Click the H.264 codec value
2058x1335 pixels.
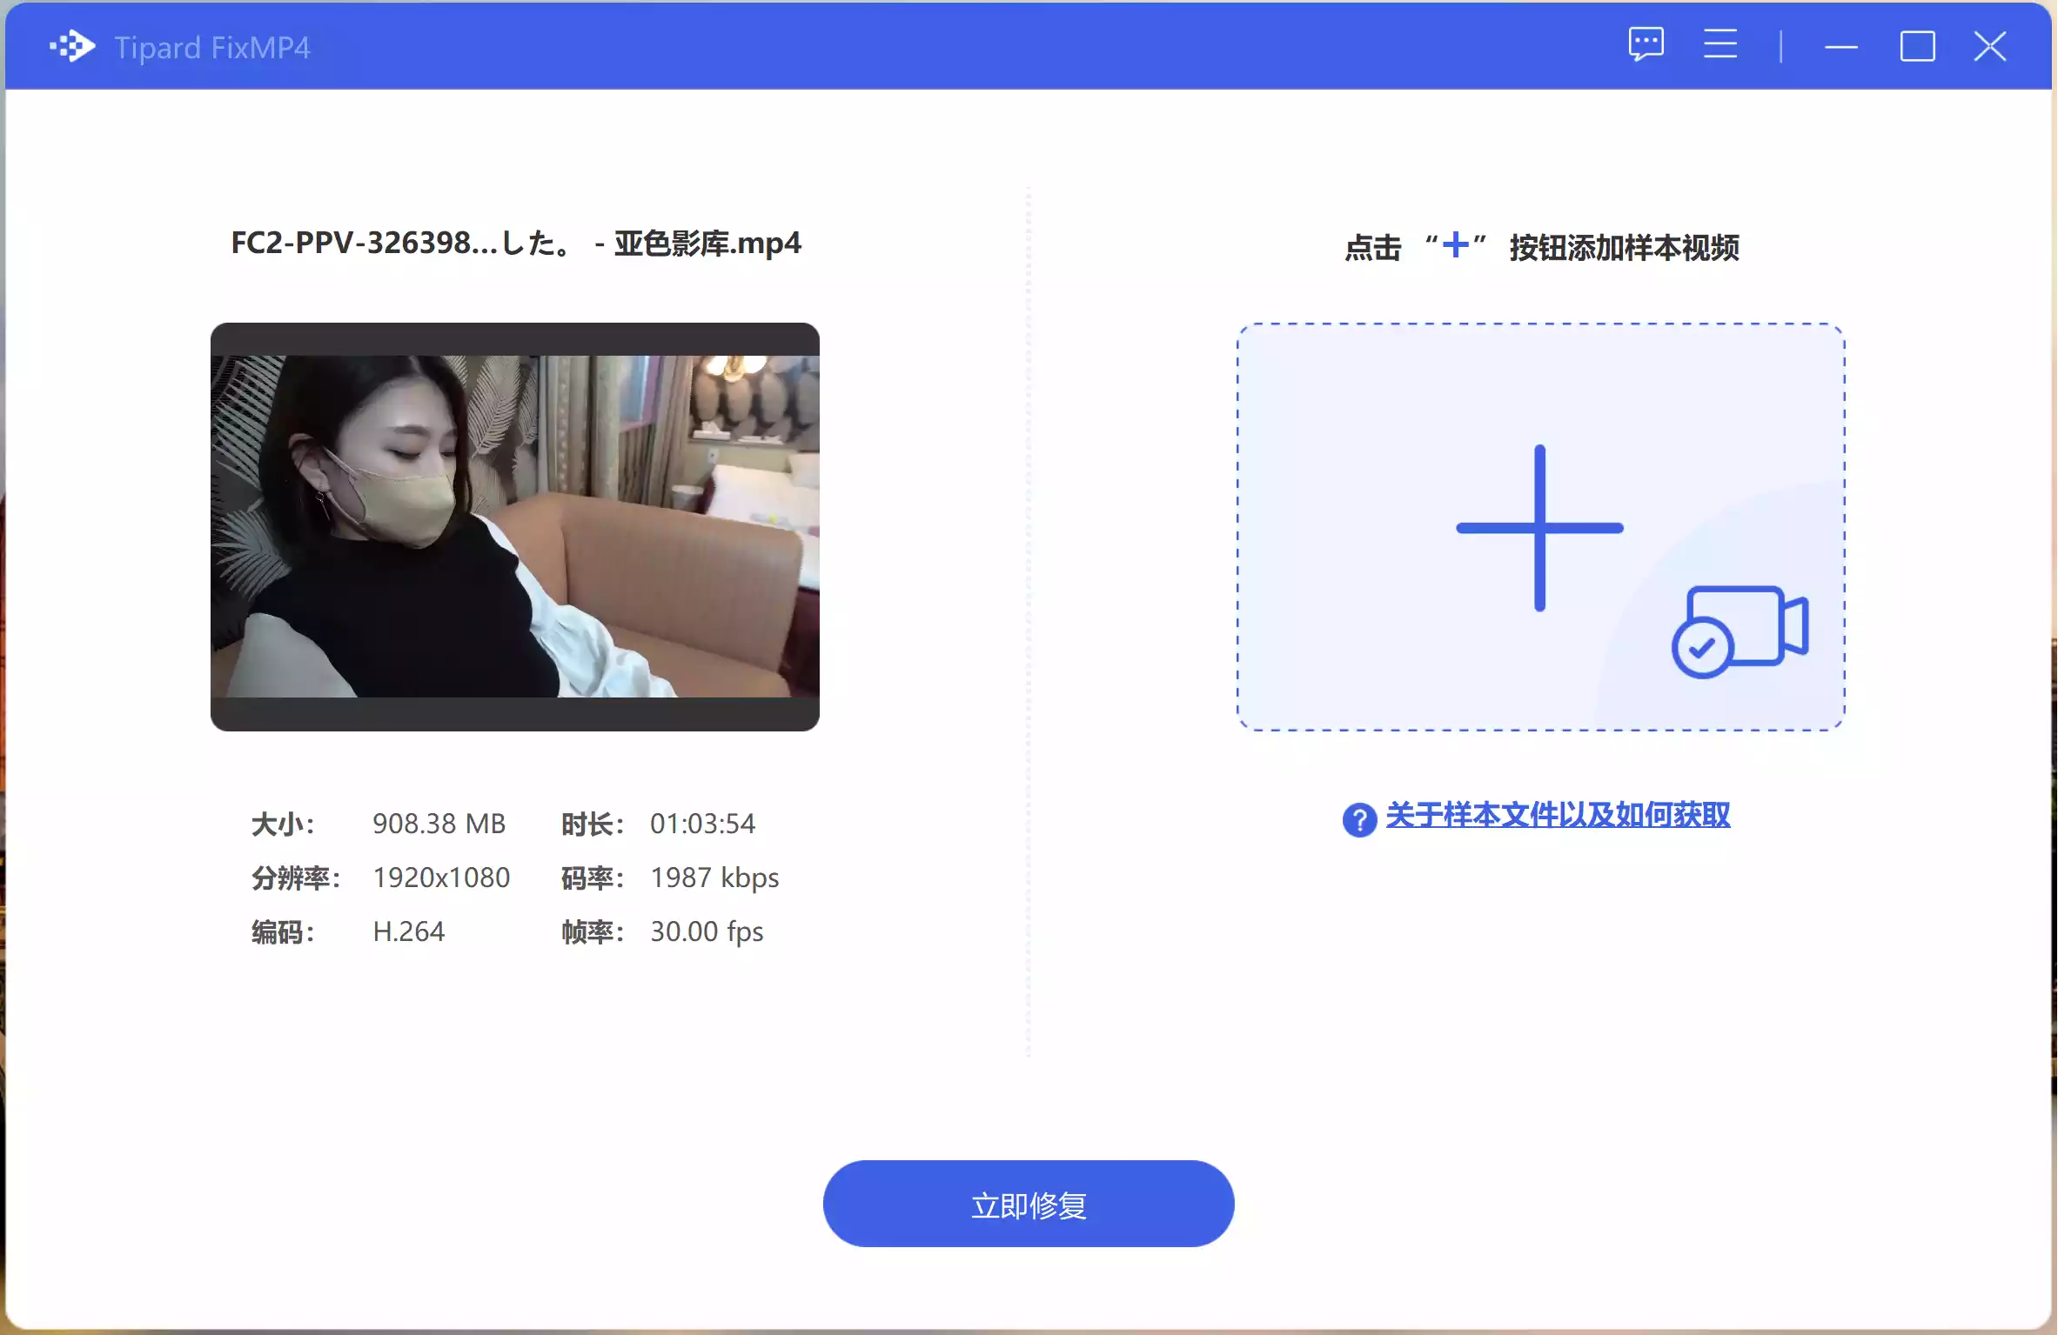(408, 931)
